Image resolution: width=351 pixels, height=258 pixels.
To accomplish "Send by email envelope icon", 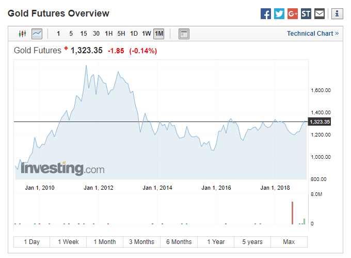I will [320, 14].
